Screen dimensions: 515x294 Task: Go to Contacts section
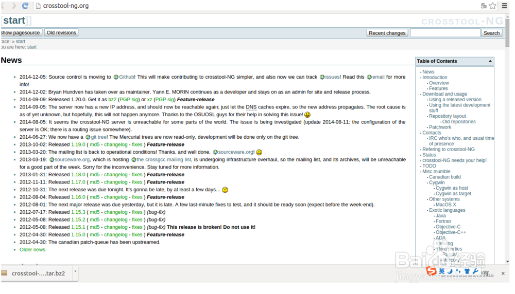coord(432,133)
